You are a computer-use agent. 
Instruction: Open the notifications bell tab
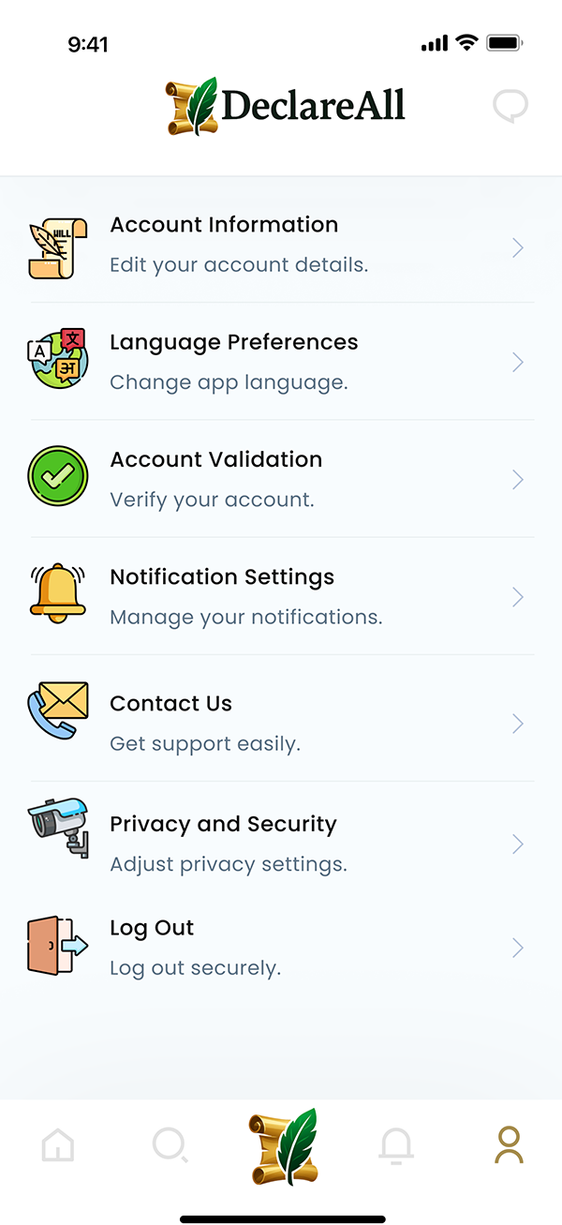coord(396,1145)
